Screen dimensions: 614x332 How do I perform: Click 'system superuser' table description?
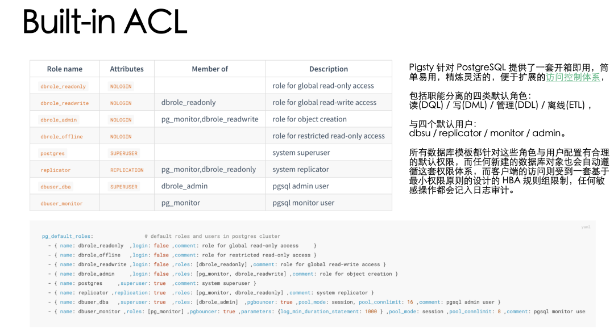(301, 153)
